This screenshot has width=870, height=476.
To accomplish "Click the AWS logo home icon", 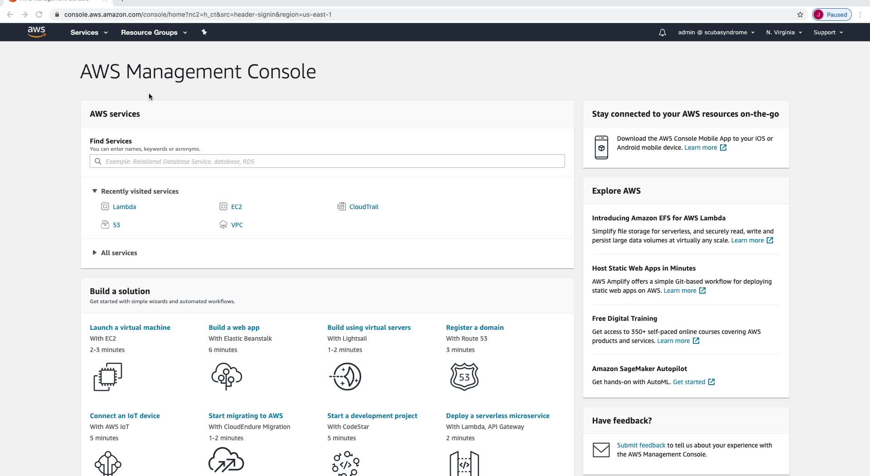I will pyautogui.click(x=36, y=32).
